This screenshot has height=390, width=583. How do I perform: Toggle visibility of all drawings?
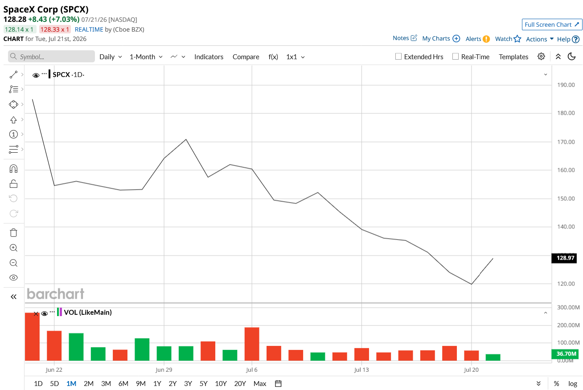[13, 277]
